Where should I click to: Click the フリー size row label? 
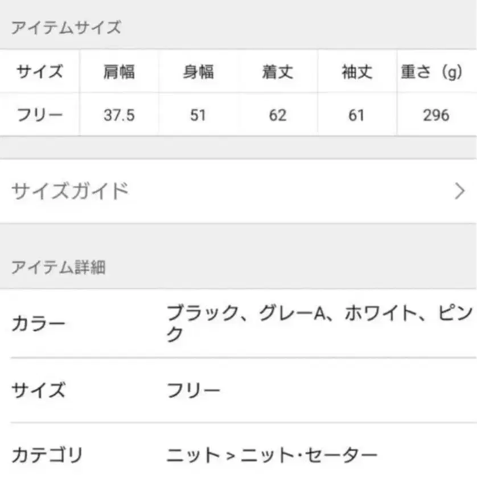39,115
